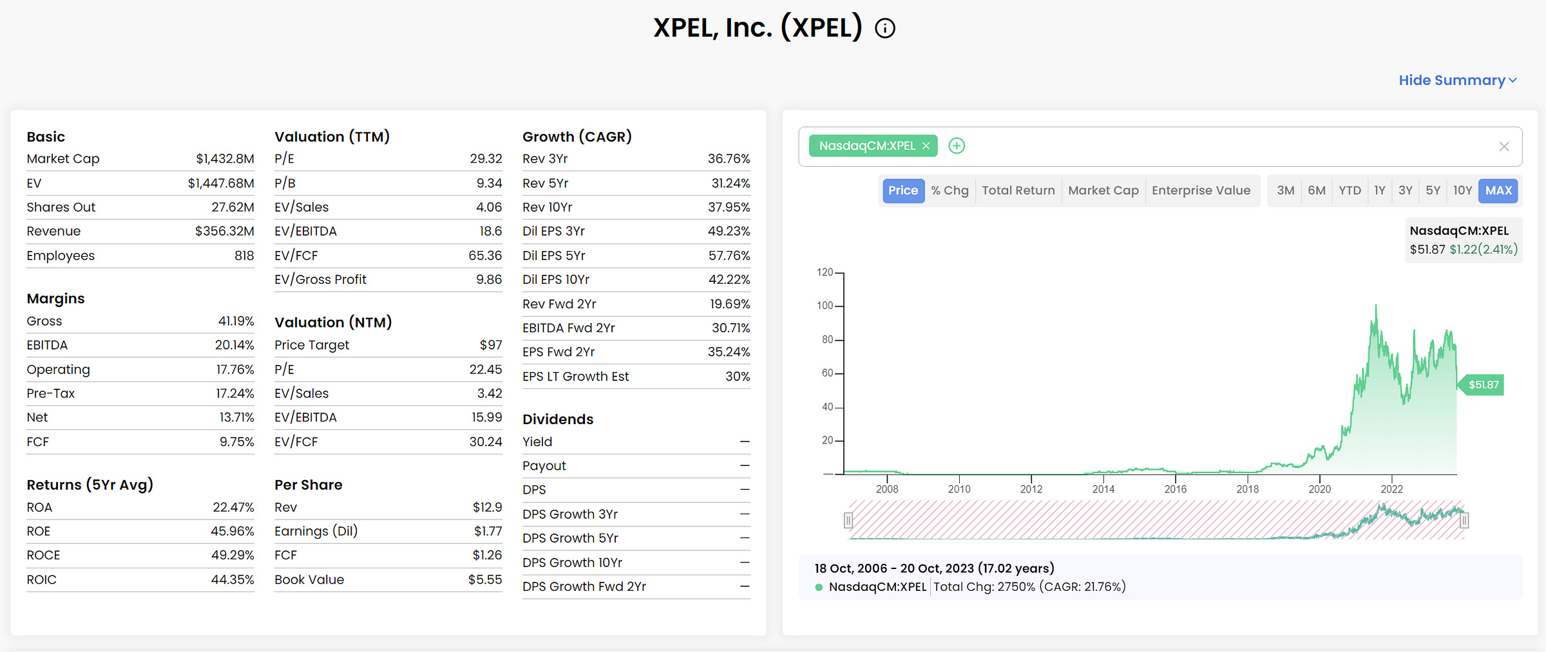Switch chart to % Chg
Screen dimensions: 1546x652
click(x=950, y=191)
